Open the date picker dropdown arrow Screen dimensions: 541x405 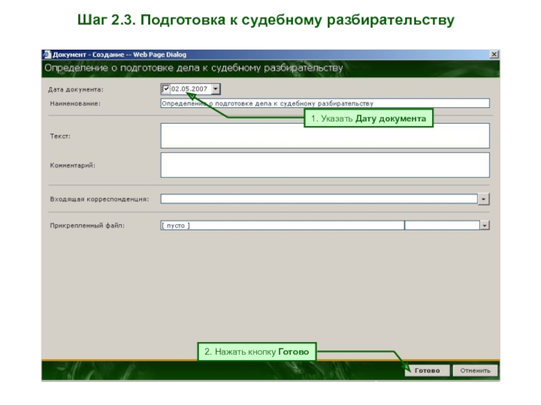pos(215,88)
